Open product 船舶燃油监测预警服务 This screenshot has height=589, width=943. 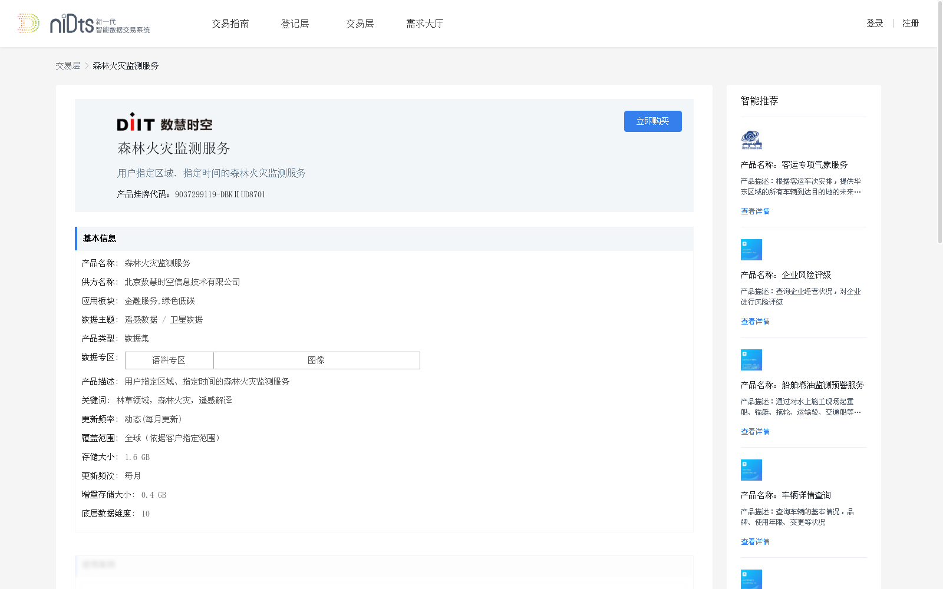coord(802,385)
